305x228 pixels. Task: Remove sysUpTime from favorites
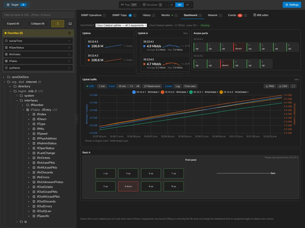[69, 41]
